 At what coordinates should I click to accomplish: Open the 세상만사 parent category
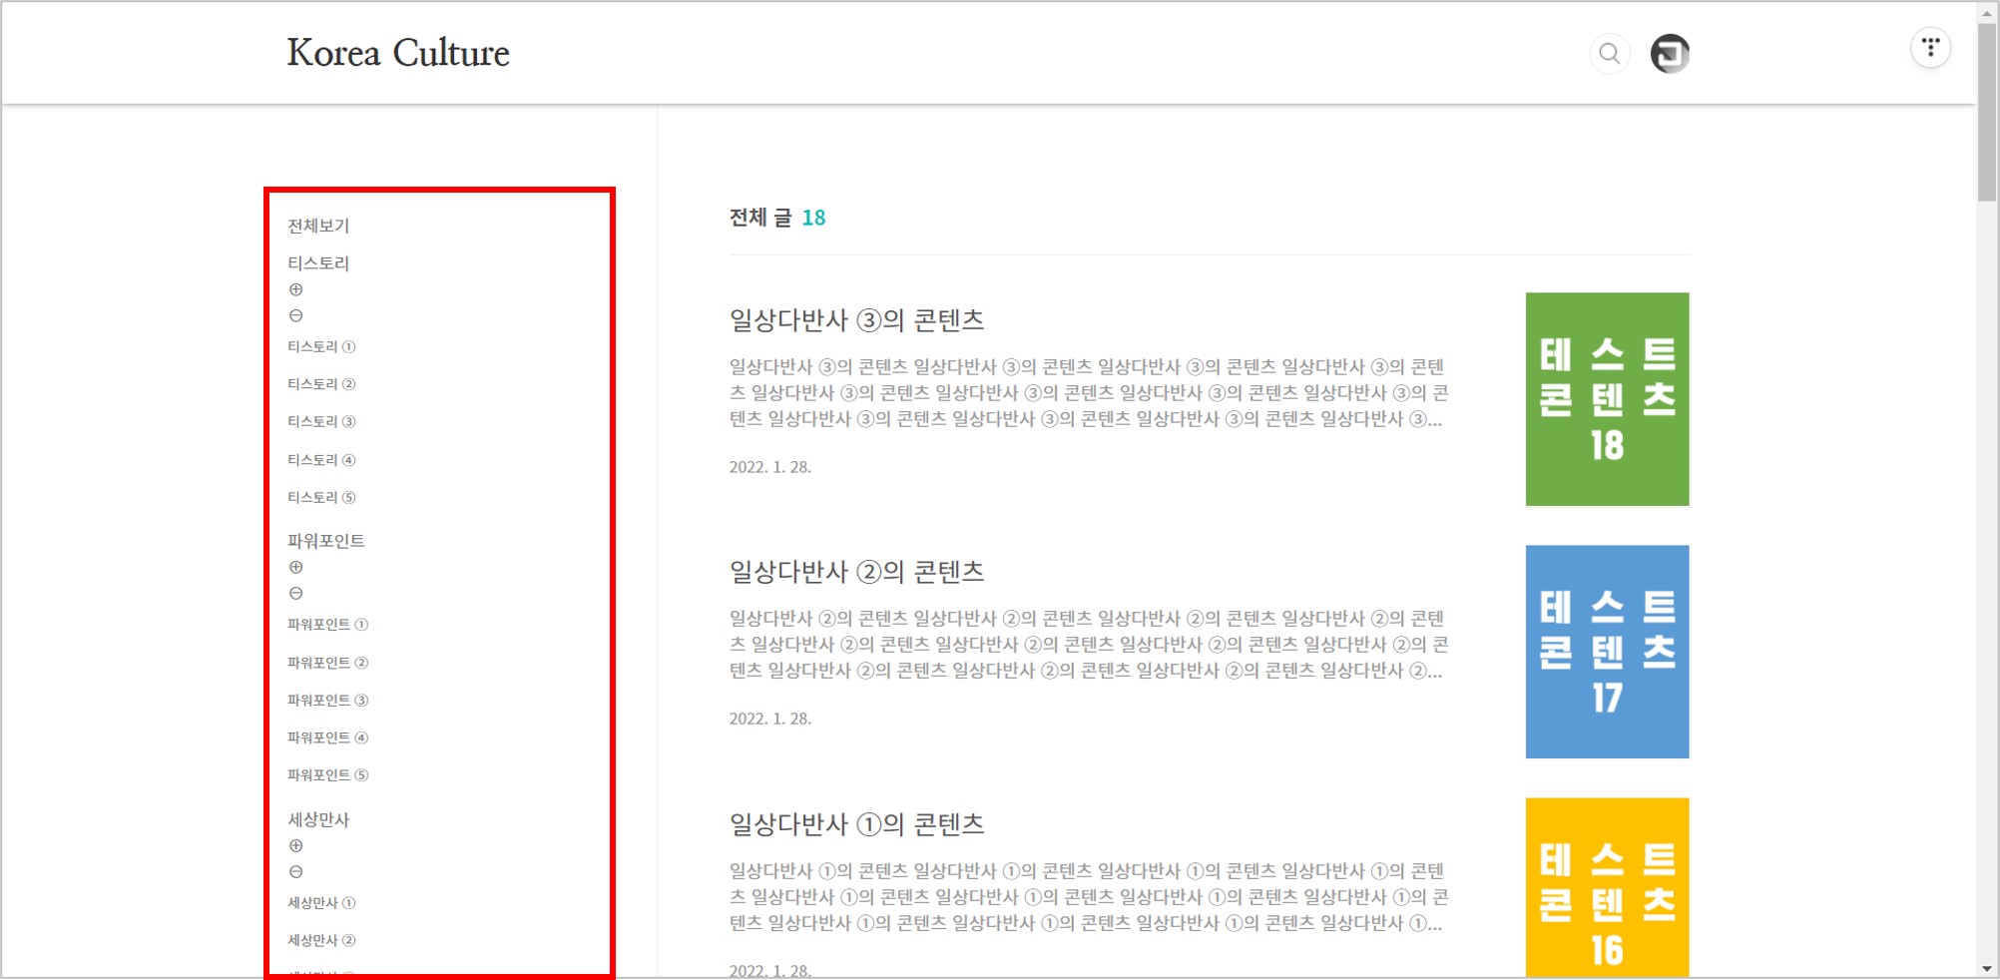coord(318,819)
